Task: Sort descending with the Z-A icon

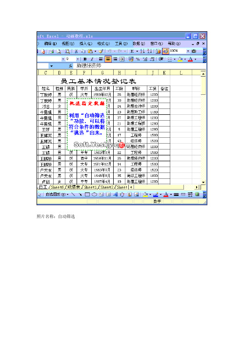Action: (150, 51)
